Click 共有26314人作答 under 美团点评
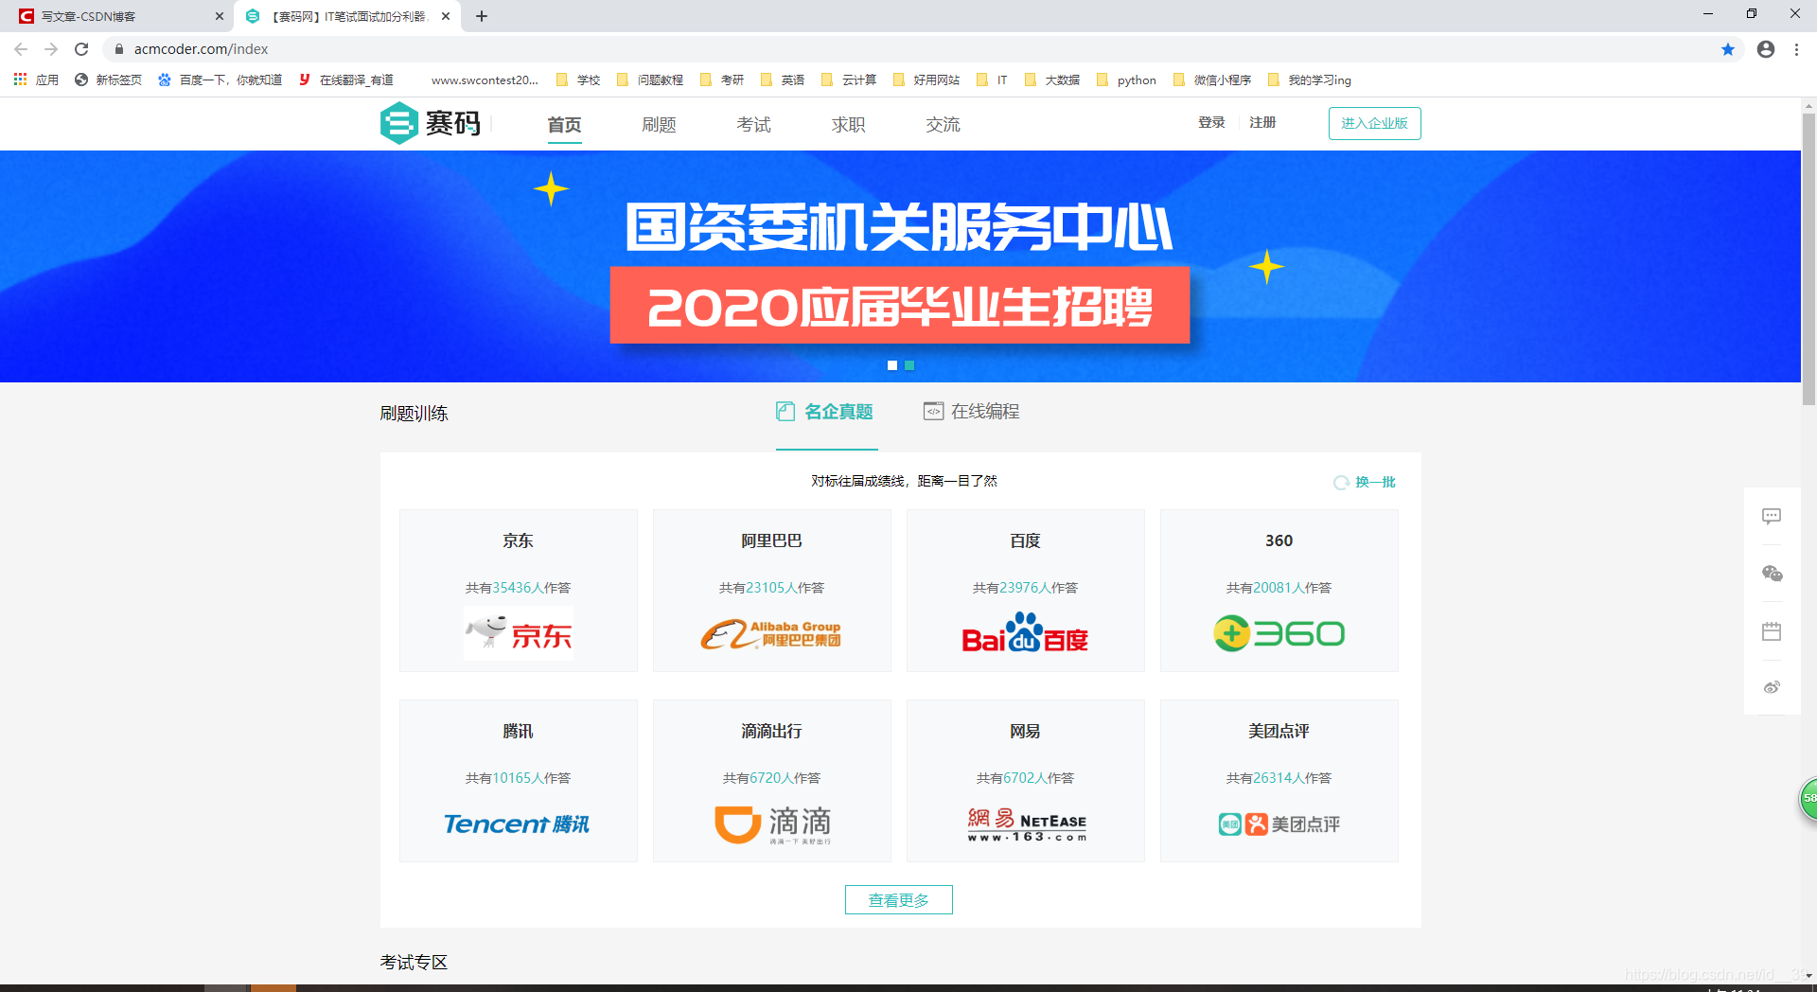This screenshot has height=992, width=1817. [x=1279, y=778]
